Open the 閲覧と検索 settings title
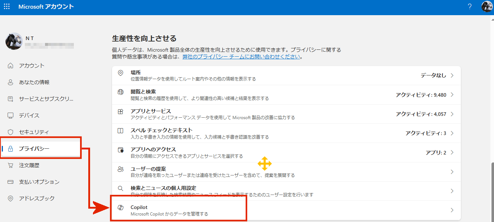 tap(143, 92)
